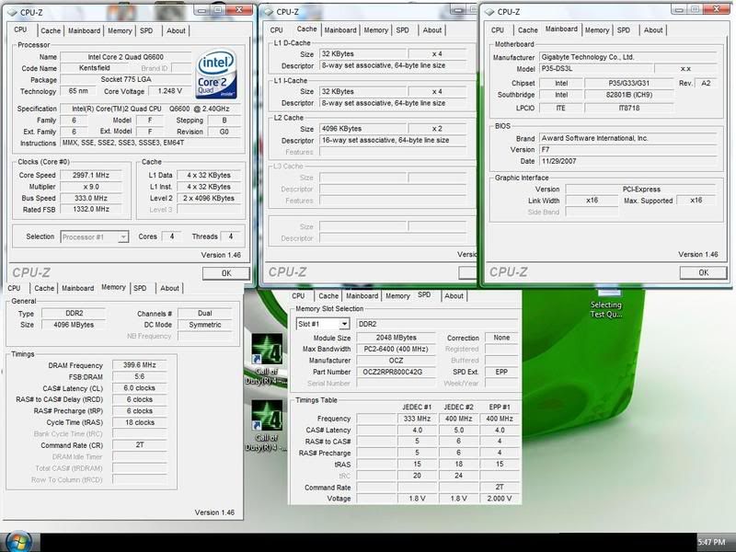Select the package value 'Socket 775 LGA'
Viewport: 736px width, 552px height.
126,79
